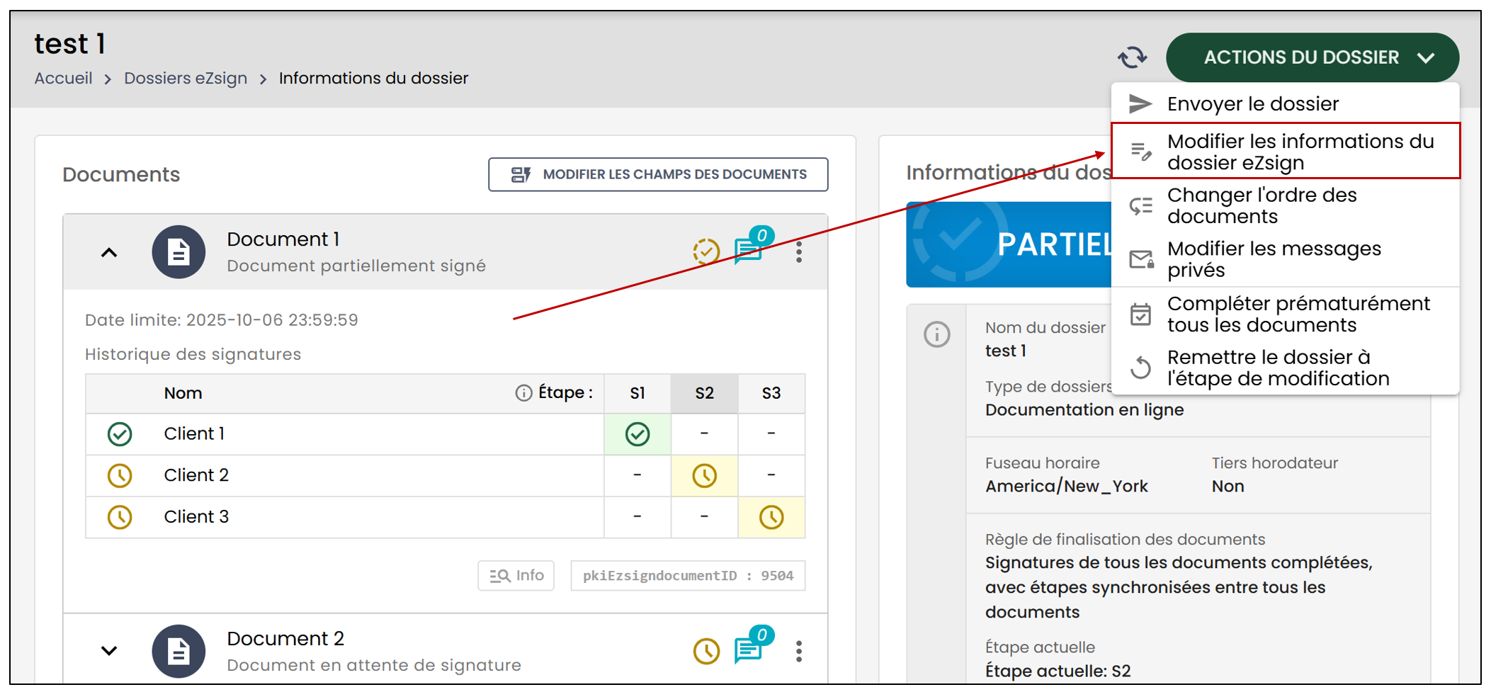Click the Étape info icon

click(x=523, y=393)
